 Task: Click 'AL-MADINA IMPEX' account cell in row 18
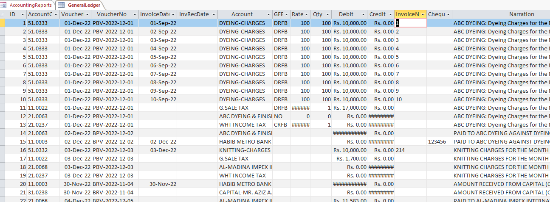(245, 167)
